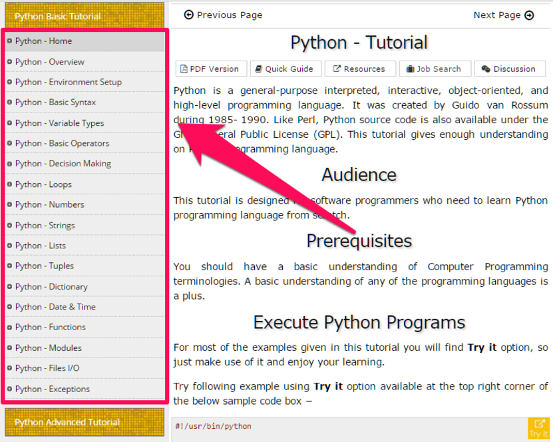Click the bullet icon beside Python - Loops

pos(9,184)
